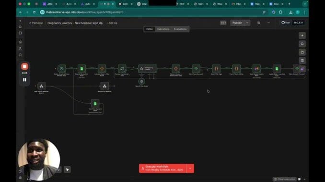325x182 pixels.
Task: Click the Publish button
Action: coord(237,23)
